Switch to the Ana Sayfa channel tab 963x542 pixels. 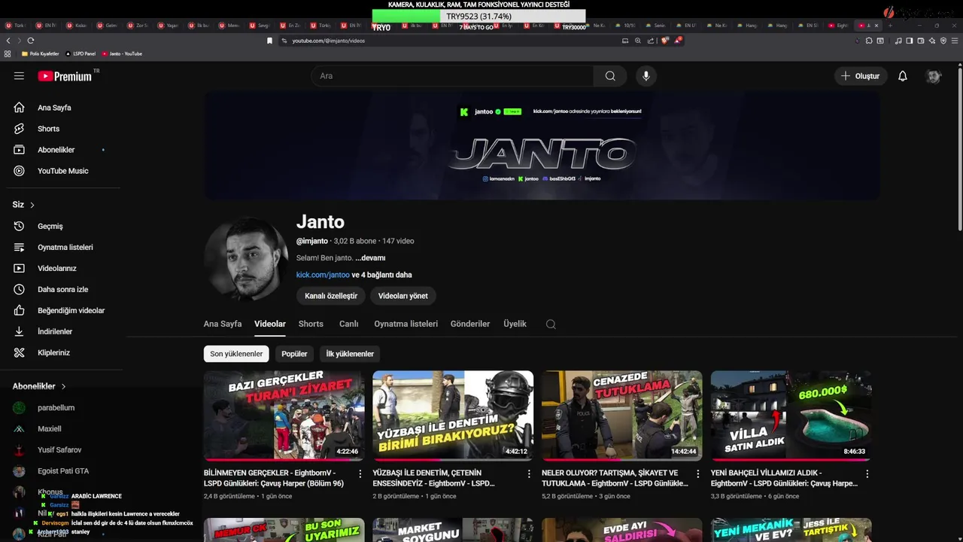223,324
